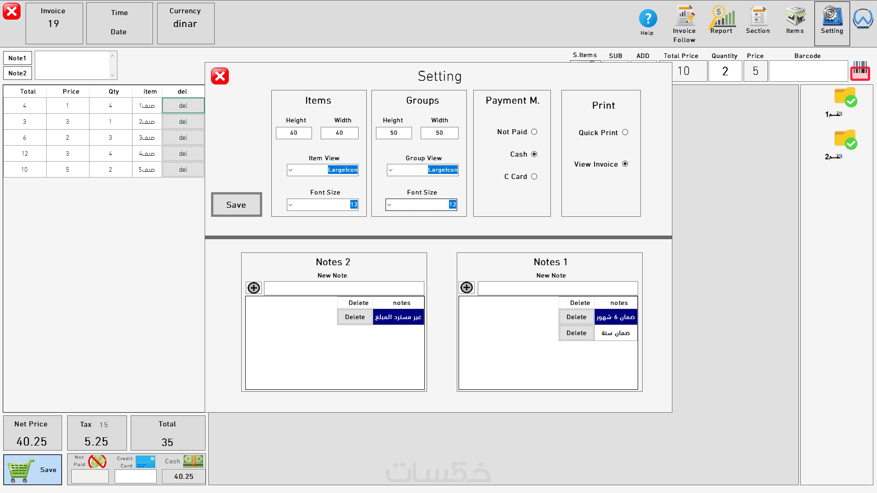
Task: Open the Report icon
Action: [x=722, y=17]
